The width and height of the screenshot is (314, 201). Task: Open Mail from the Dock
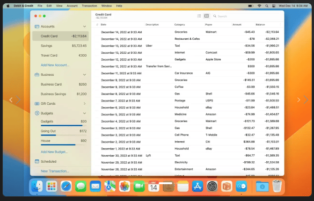click(x=95, y=187)
